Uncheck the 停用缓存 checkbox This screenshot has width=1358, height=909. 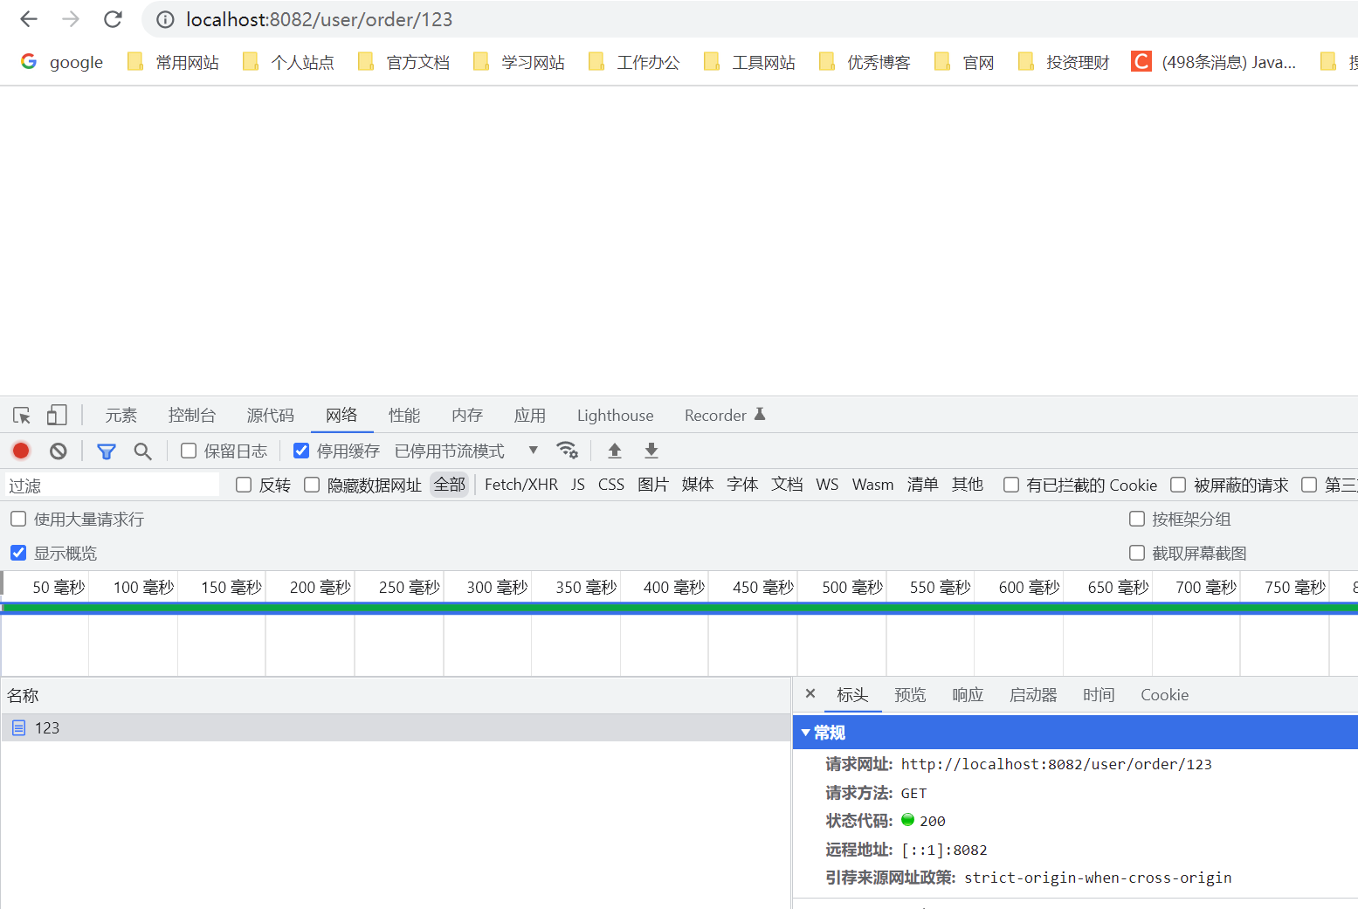[x=301, y=451]
